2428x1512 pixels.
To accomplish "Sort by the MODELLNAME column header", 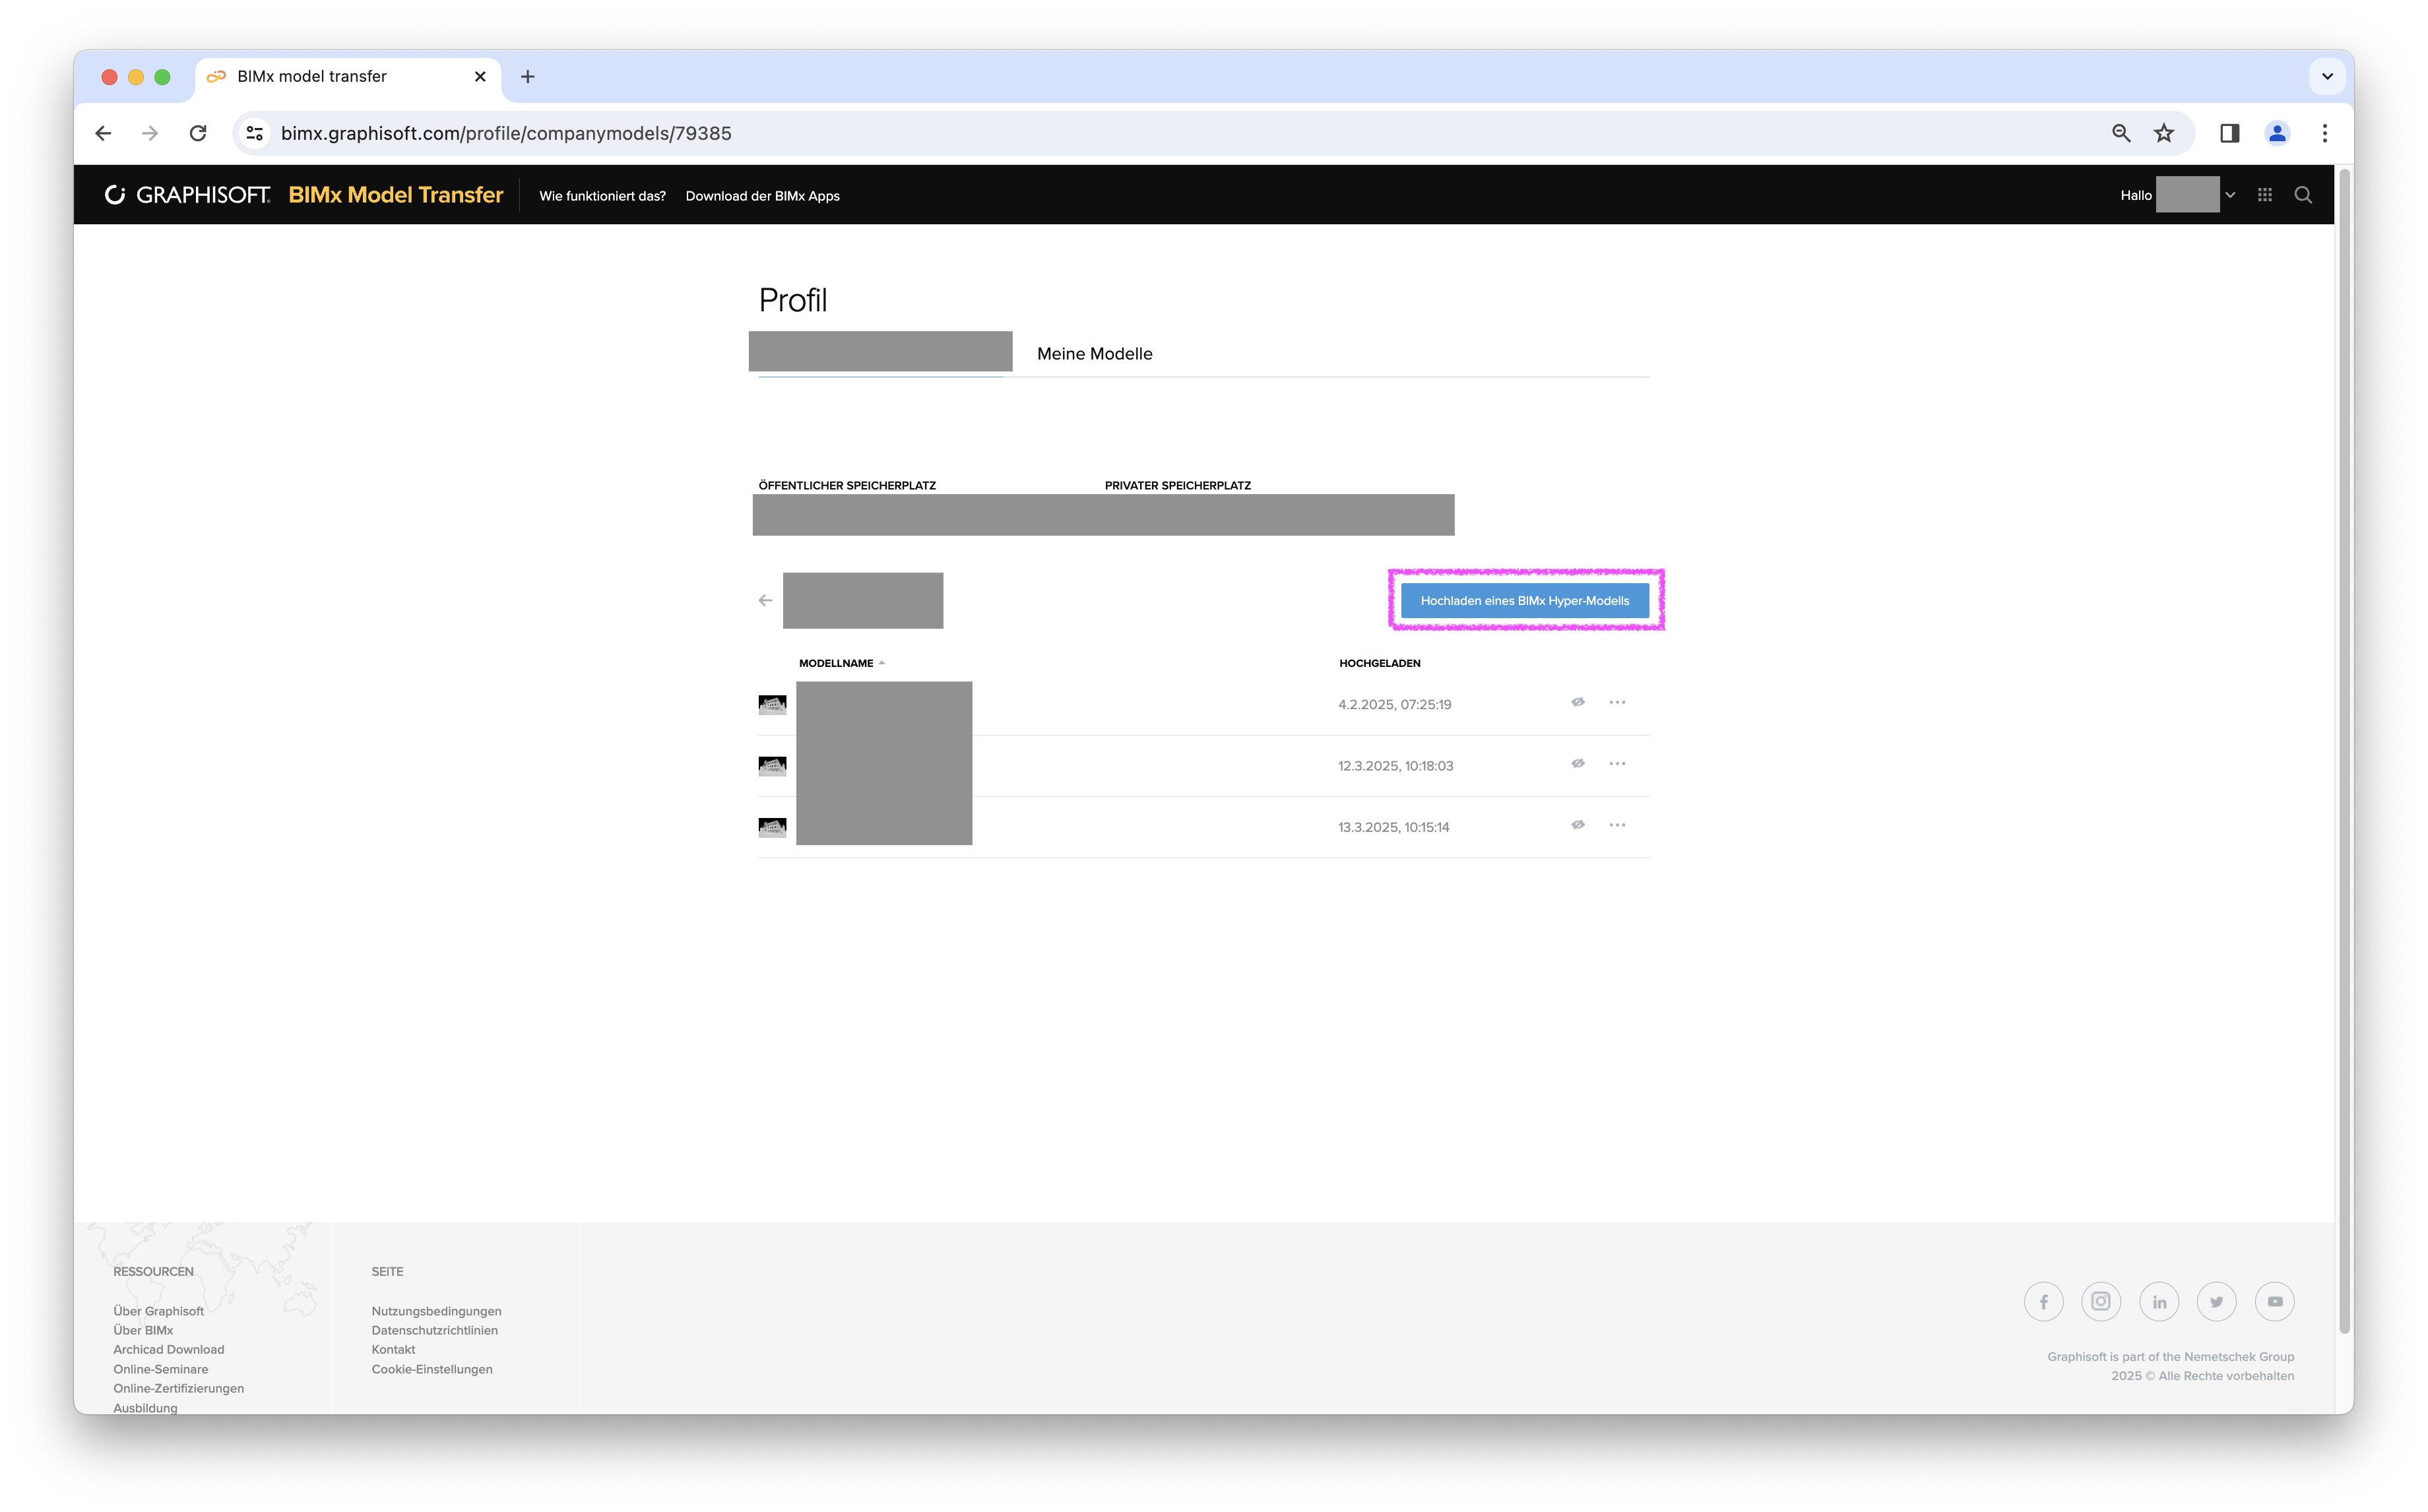I will point(836,663).
